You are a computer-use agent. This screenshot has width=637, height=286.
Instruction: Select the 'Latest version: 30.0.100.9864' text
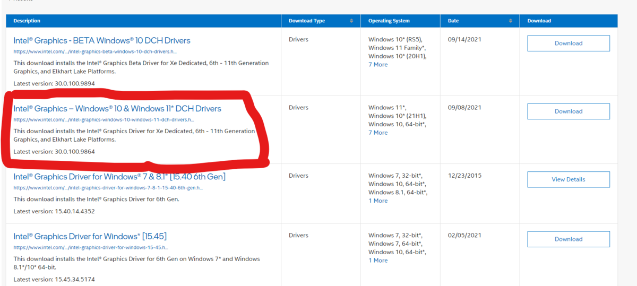point(54,152)
